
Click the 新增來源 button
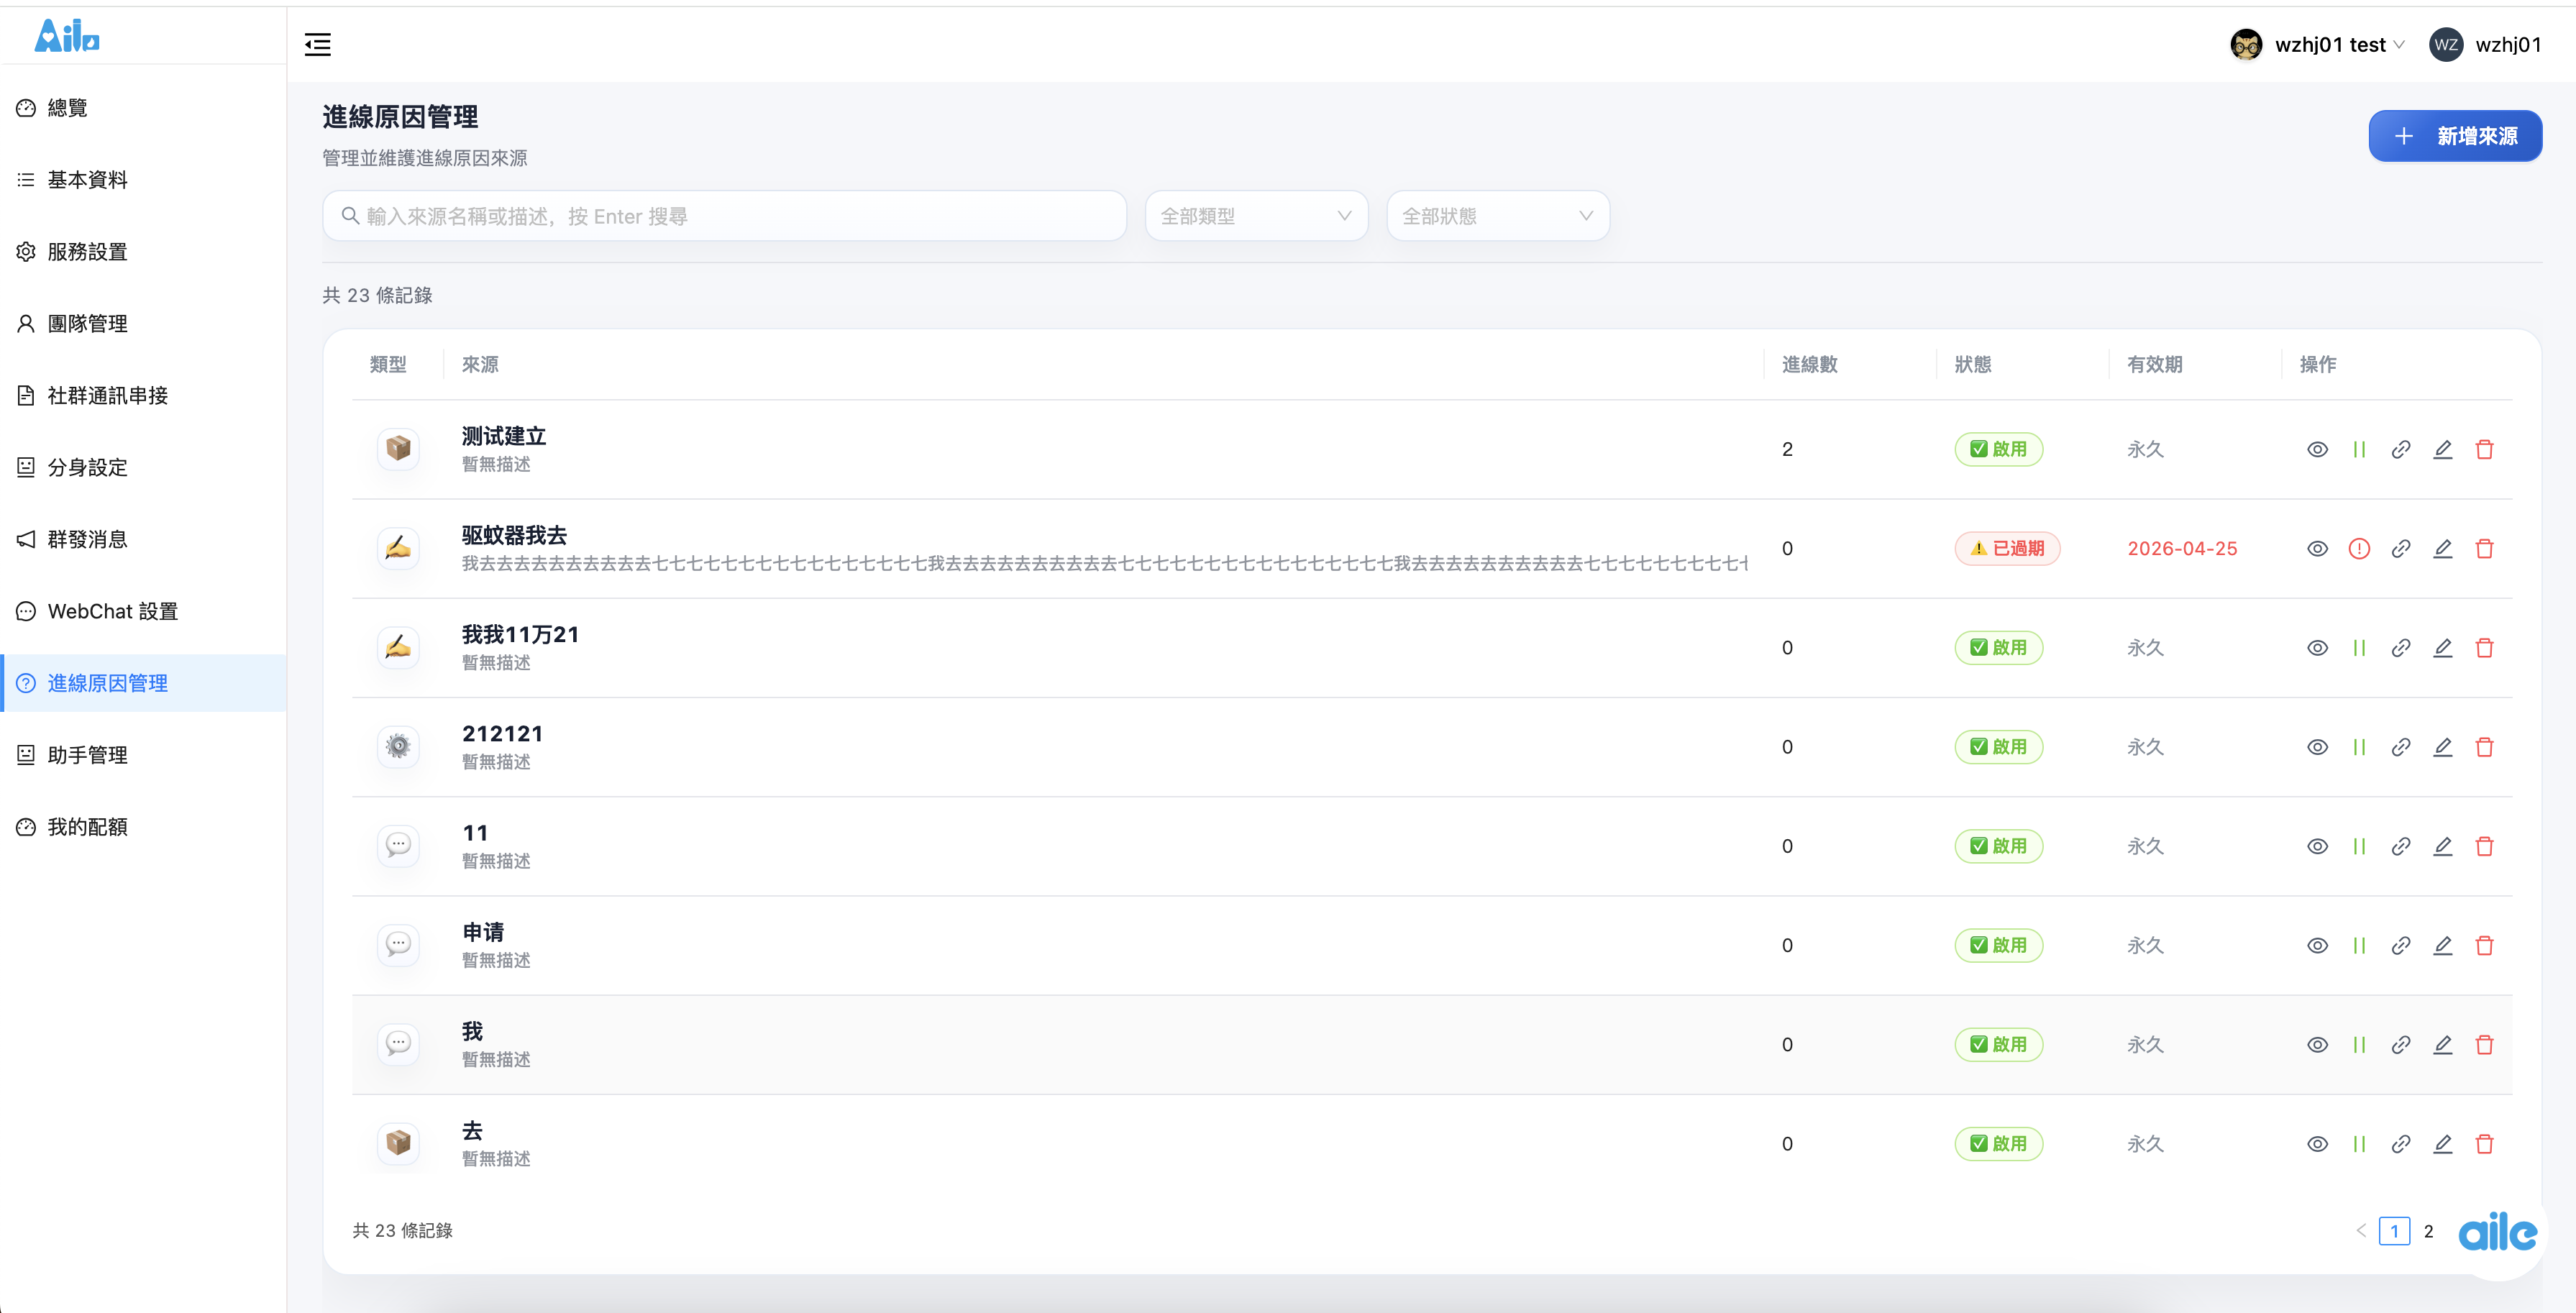(x=2455, y=136)
